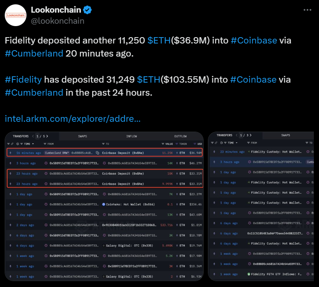
Task: Click the clock icon beside TIME header
Action: click(18, 144)
